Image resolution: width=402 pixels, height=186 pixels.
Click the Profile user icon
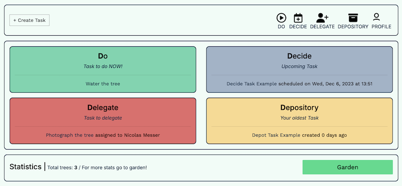click(376, 17)
